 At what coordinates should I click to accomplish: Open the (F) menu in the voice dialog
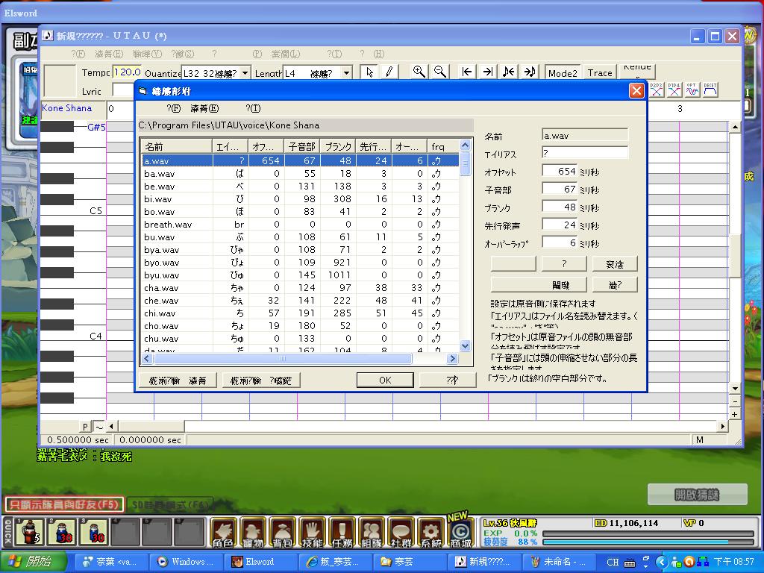coord(173,108)
